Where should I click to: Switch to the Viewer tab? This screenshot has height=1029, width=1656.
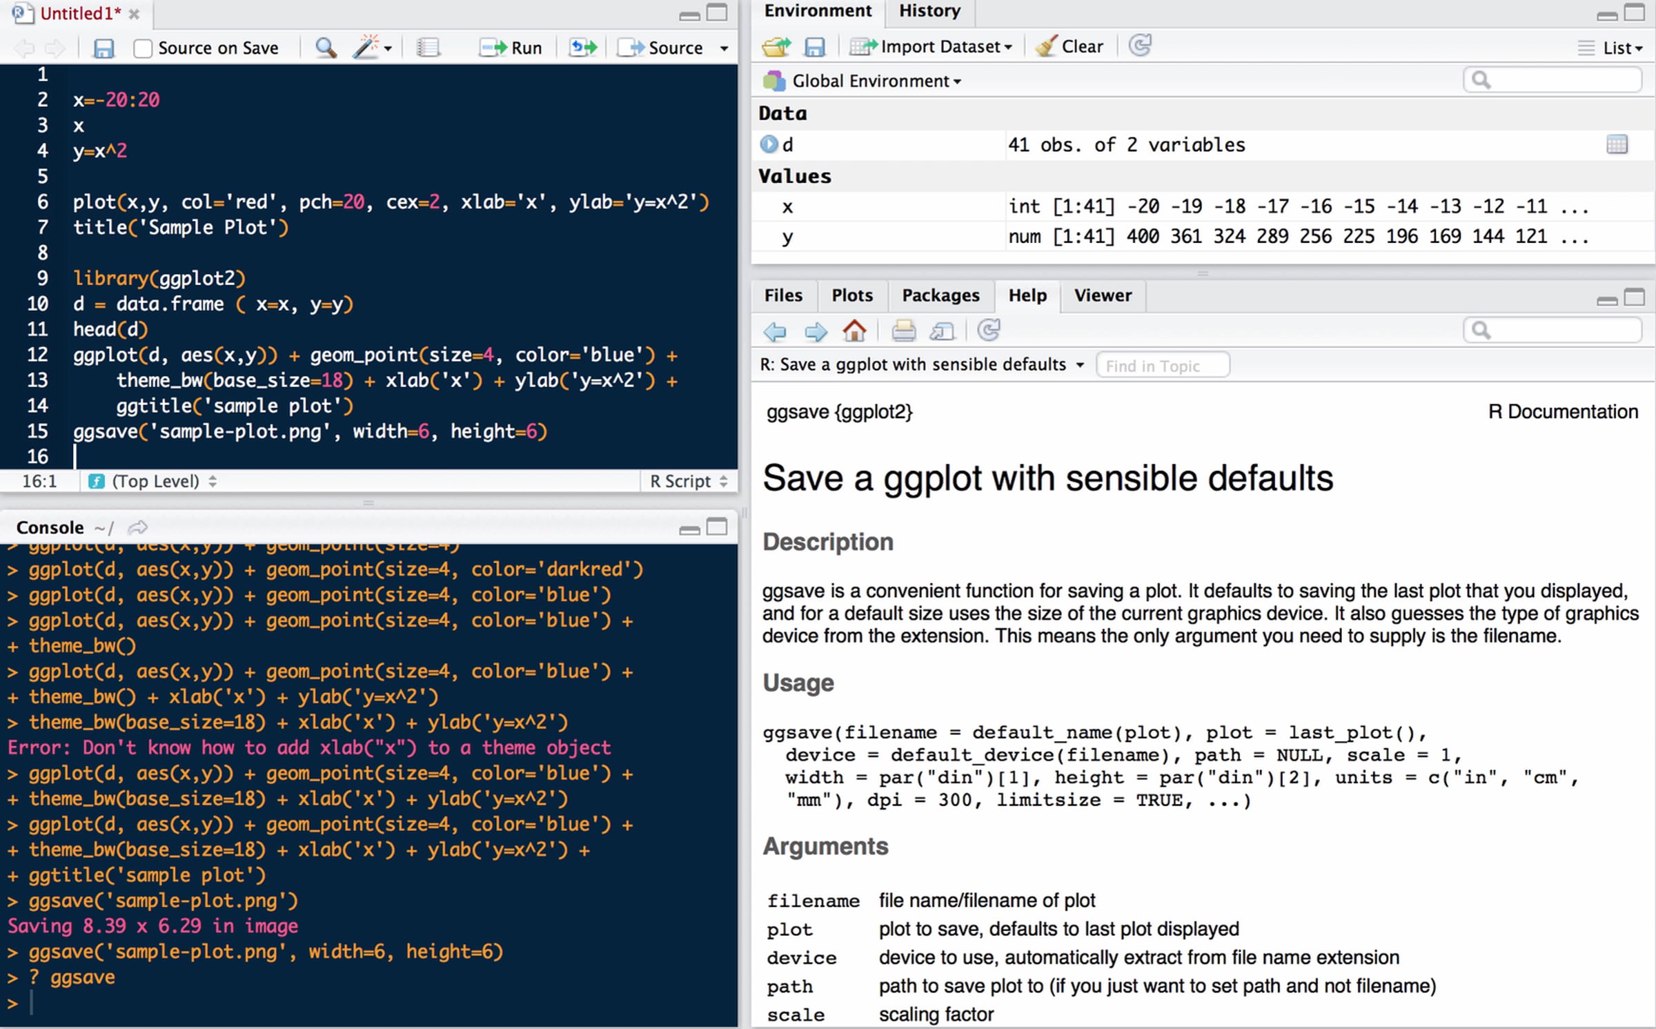click(1103, 295)
